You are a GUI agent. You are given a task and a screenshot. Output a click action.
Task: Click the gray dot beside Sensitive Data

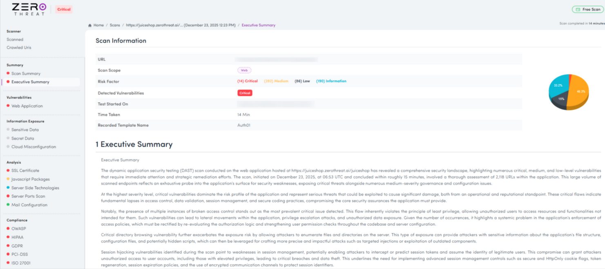pos(8,130)
